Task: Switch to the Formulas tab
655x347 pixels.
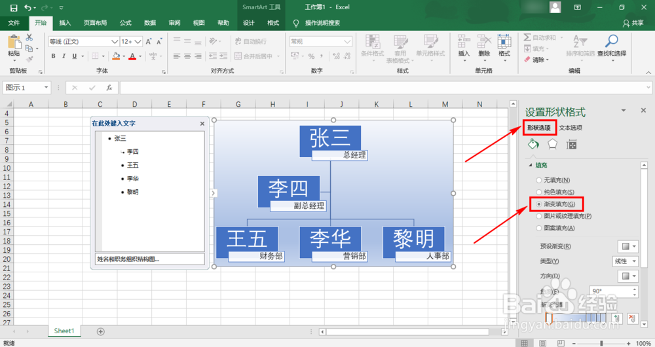Action: coord(125,23)
